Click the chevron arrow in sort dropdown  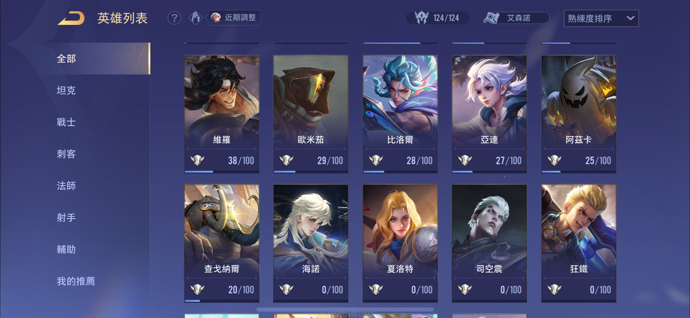tap(630, 19)
